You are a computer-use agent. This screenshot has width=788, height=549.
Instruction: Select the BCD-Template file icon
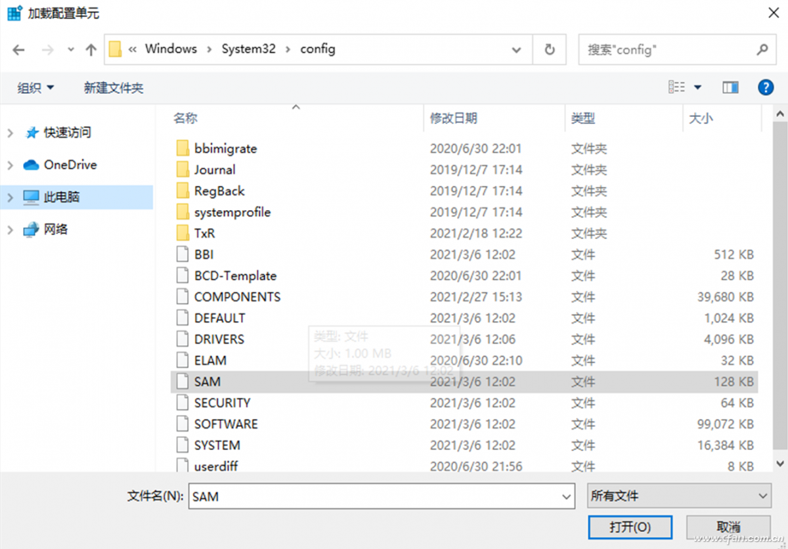click(183, 276)
